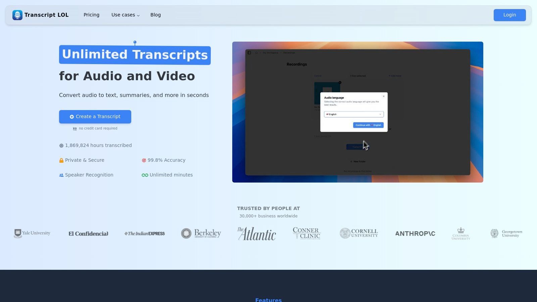537x302 pixels.
Task: Click the home breadcrumb icon in the demo
Action: [256, 53]
